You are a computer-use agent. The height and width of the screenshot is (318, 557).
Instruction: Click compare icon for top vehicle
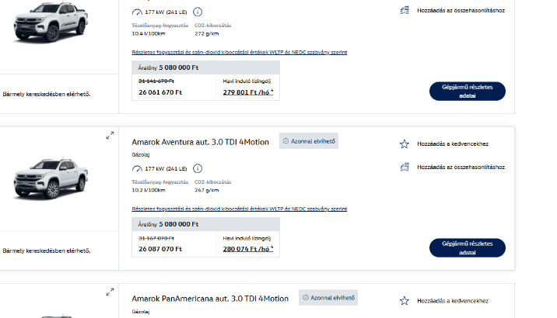click(405, 10)
